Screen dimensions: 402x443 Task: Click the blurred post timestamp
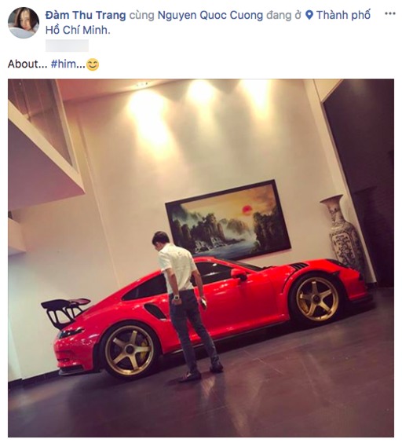pyautogui.click(x=67, y=46)
